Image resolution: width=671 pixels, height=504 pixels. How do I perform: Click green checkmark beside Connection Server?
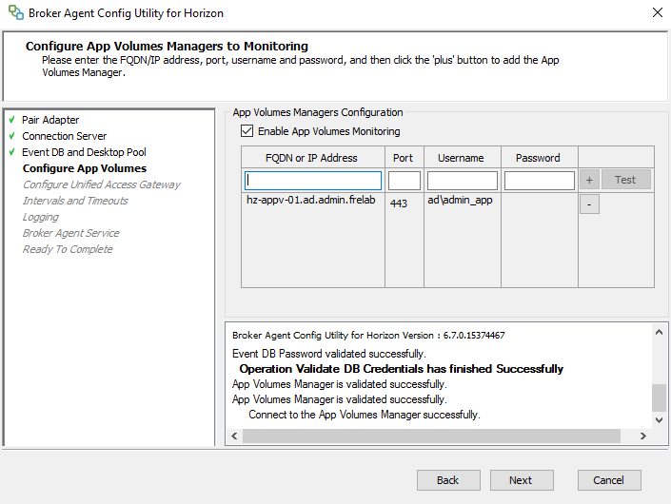click(12, 136)
